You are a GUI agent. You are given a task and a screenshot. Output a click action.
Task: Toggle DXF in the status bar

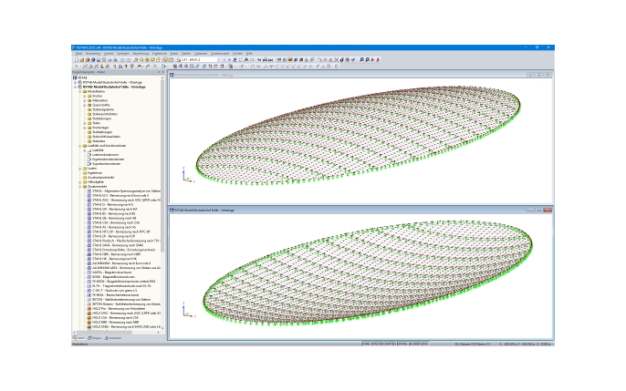pos(425,344)
